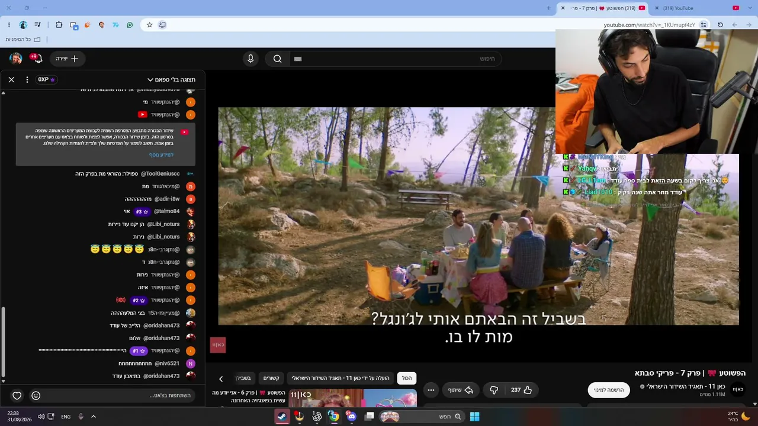Bookmark this page with the star icon
758x426 pixels.
coord(149,25)
